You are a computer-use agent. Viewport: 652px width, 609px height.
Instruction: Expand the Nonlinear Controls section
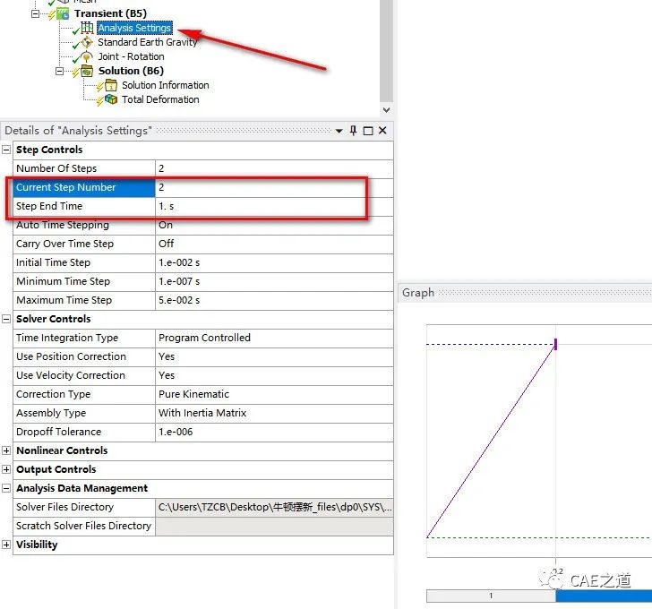[x=7, y=451]
